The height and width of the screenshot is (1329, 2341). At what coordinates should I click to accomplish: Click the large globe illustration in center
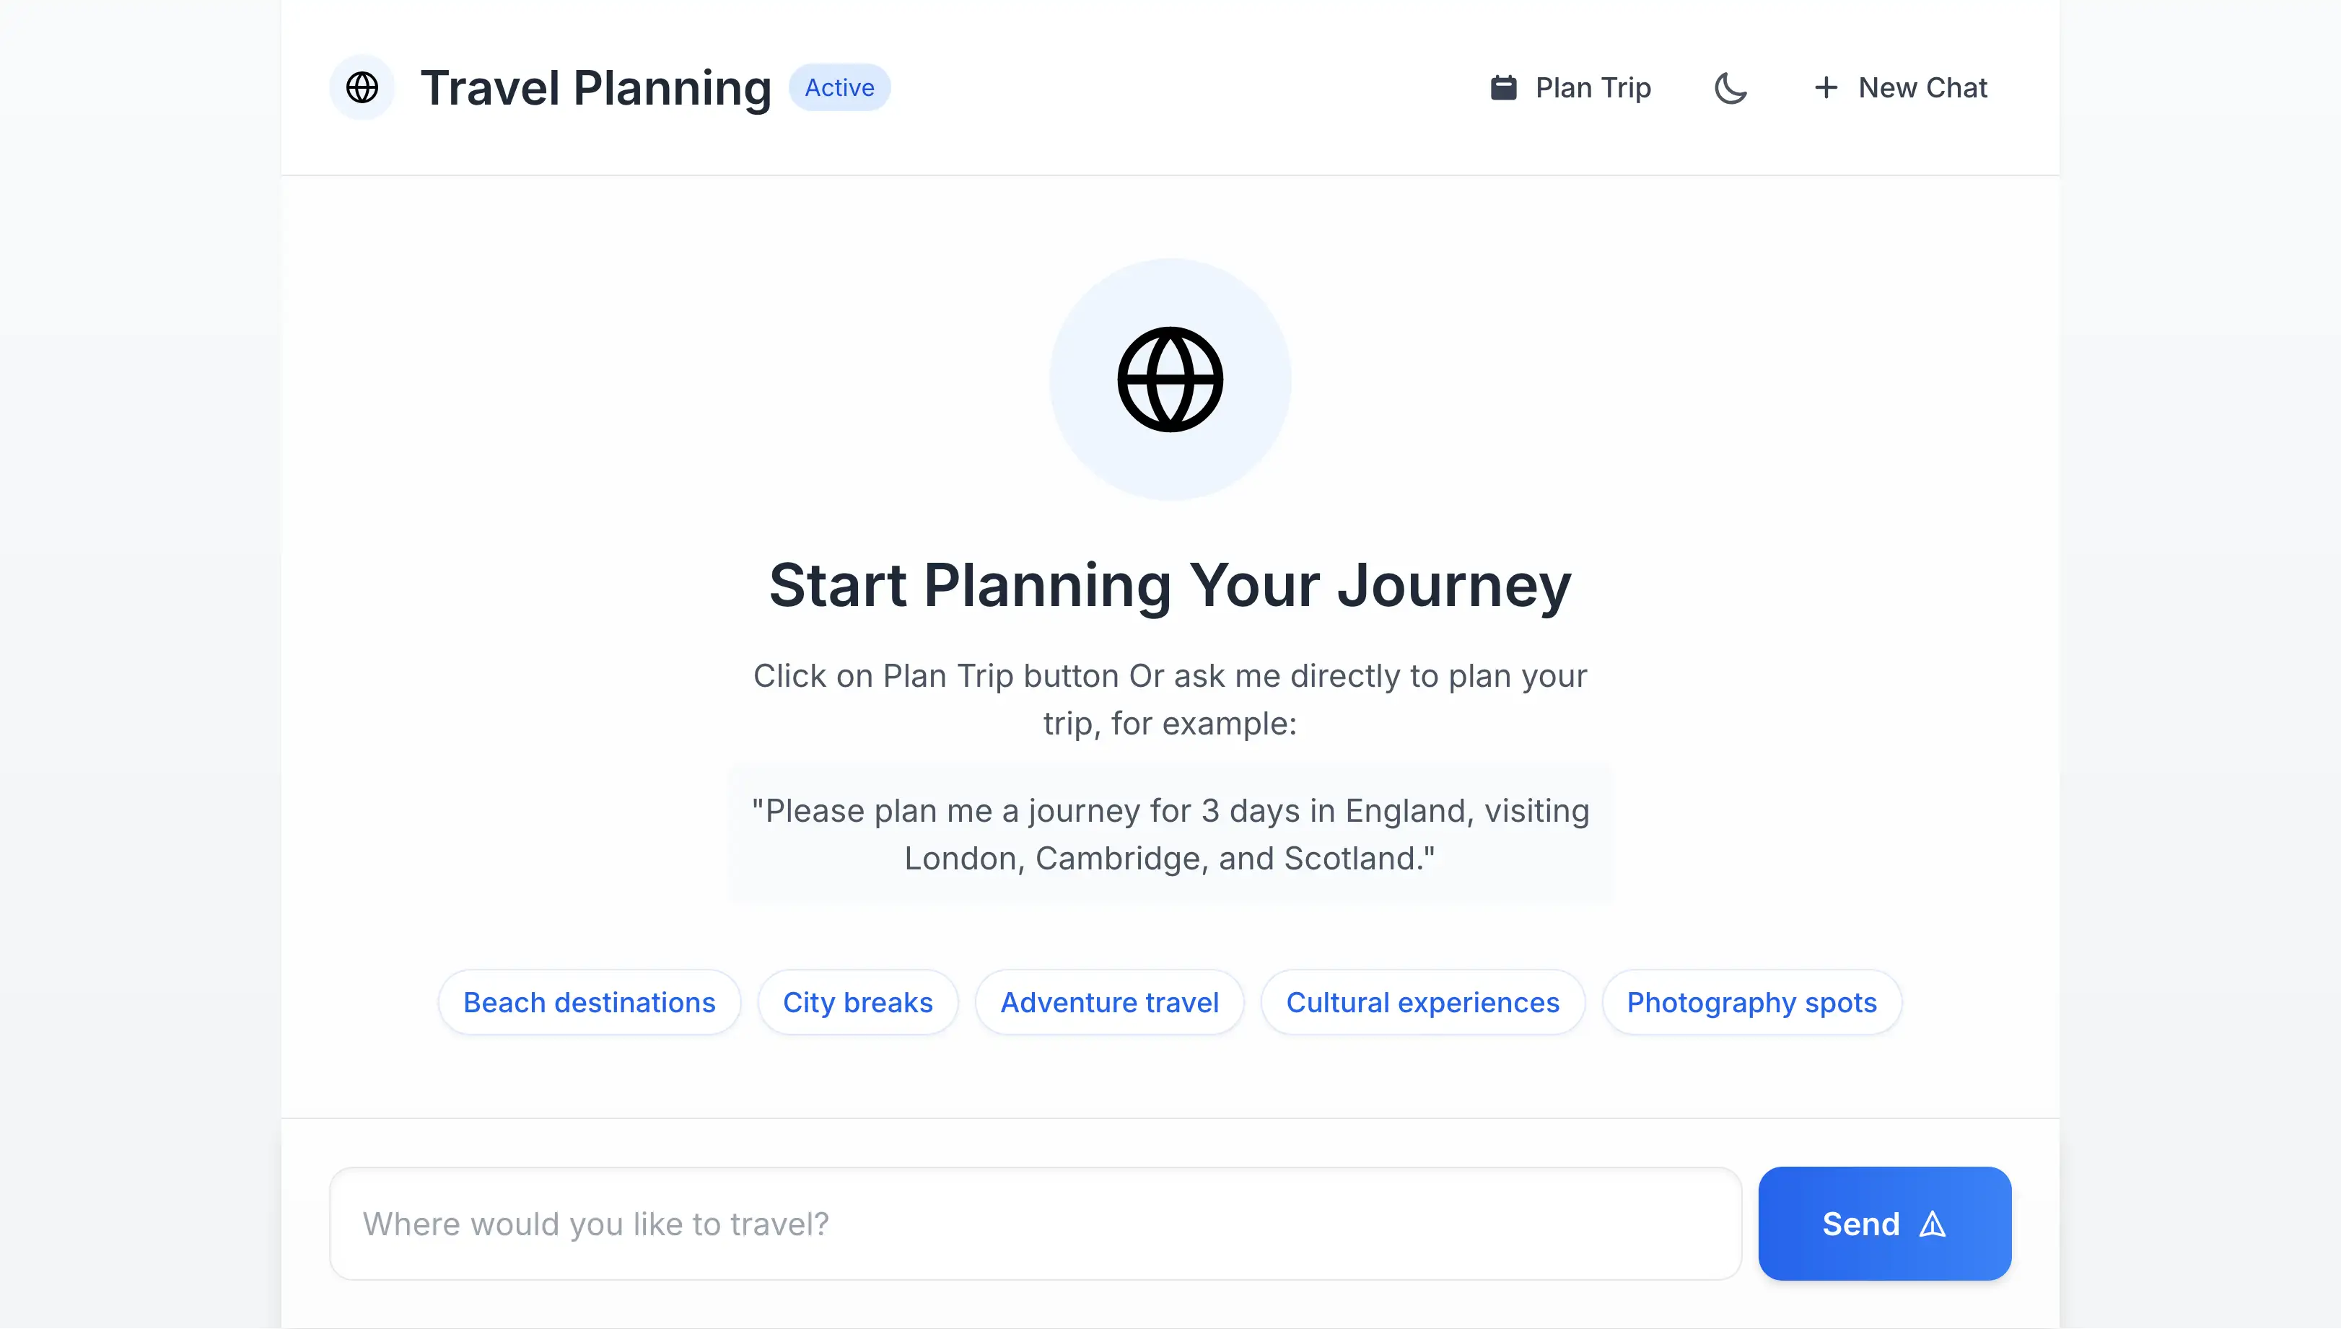(x=1170, y=380)
